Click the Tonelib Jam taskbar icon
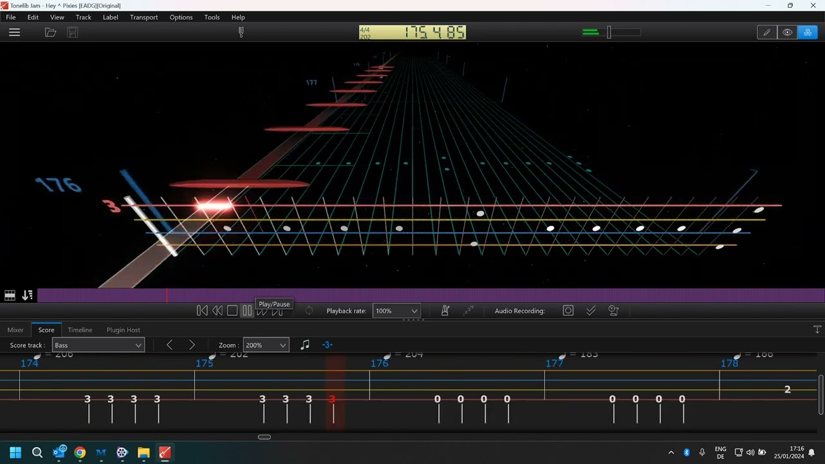The height and width of the screenshot is (464, 825). [165, 452]
